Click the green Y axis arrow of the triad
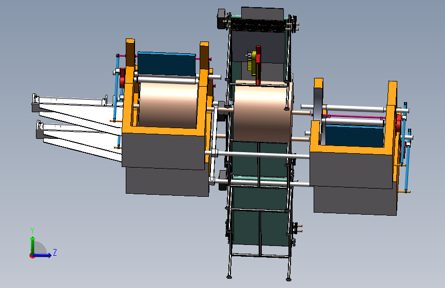The width and height of the screenshot is (445, 288). click(x=33, y=245)
